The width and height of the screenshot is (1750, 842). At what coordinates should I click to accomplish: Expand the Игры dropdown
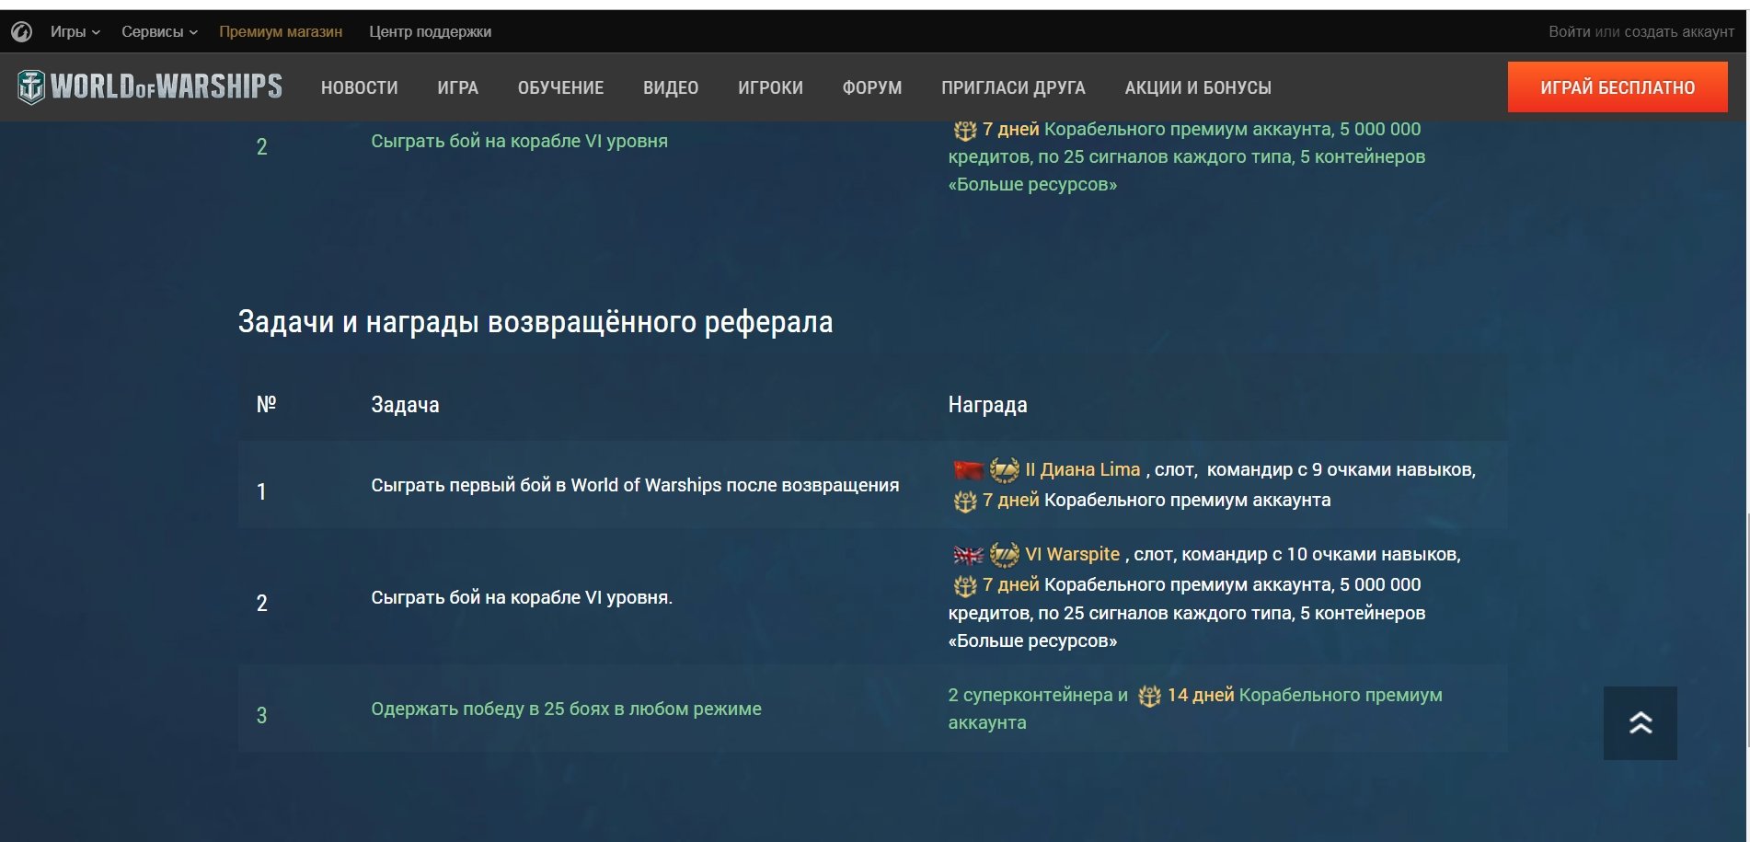point(75,31)
